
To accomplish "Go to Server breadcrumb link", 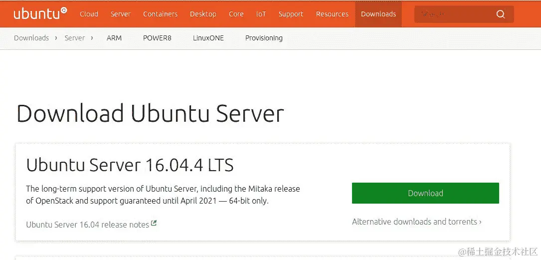I will pyautogui.click(x=74, y=38).
